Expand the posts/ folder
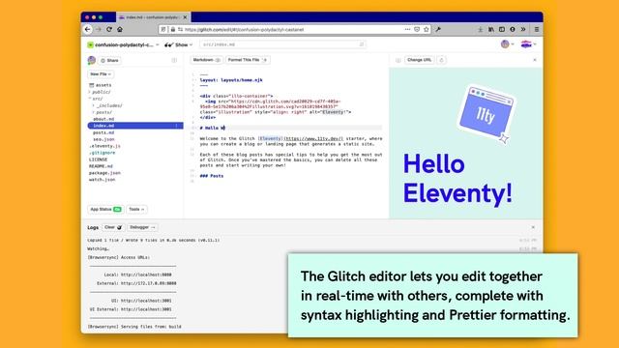The height and width of the screenshot is (348, 619). (103, 112)
